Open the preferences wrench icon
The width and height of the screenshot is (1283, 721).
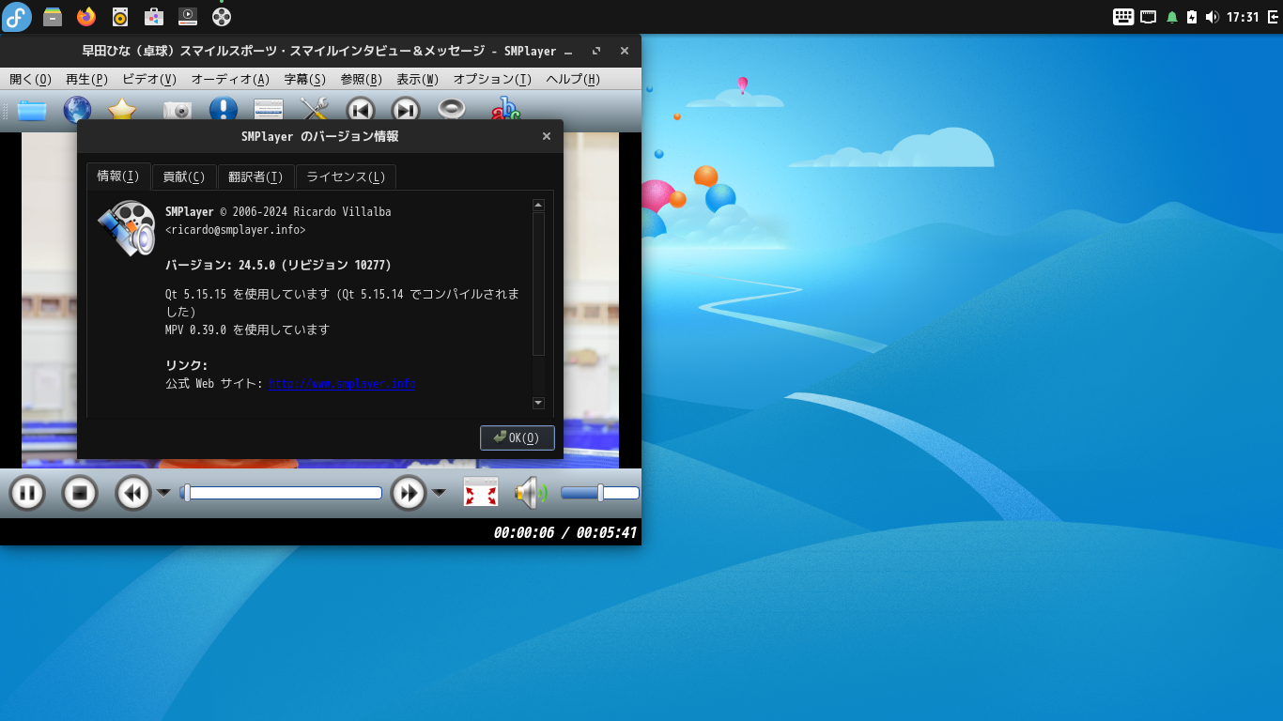[x=314, y=110]
